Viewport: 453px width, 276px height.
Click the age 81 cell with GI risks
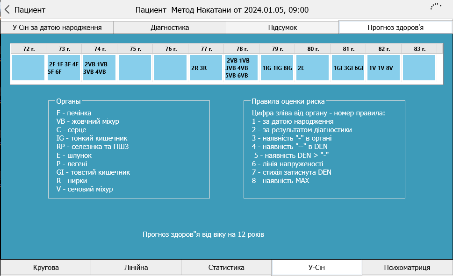[348, 68]
